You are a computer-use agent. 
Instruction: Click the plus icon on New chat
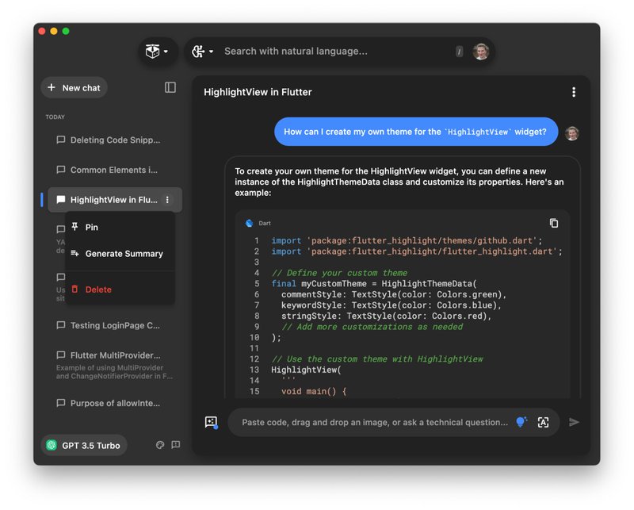tap(52, 87)
